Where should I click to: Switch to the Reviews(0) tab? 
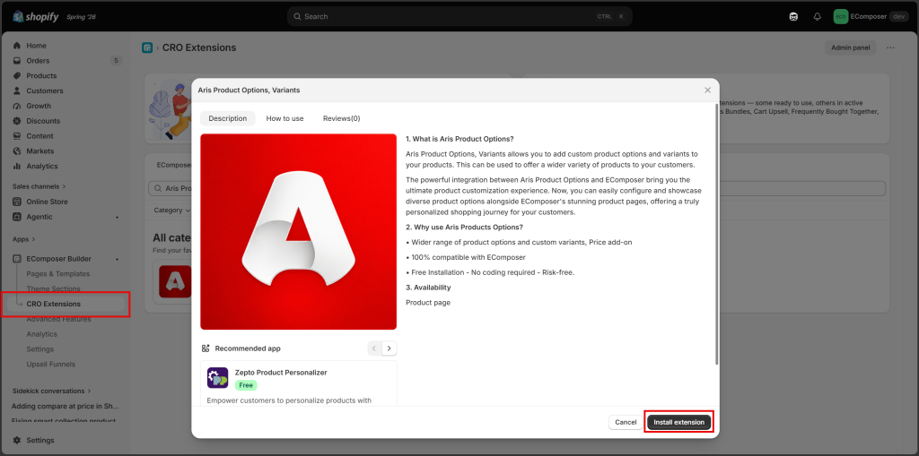(341, 118)
